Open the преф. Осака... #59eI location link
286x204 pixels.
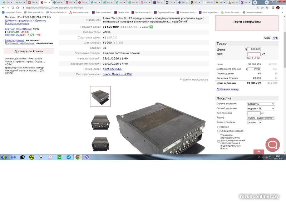pyautogui.click(x=118, y=74)
